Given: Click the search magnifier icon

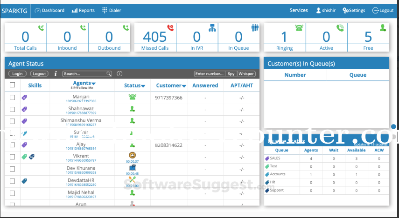Looking at the screenshot, I should [109, 74].
